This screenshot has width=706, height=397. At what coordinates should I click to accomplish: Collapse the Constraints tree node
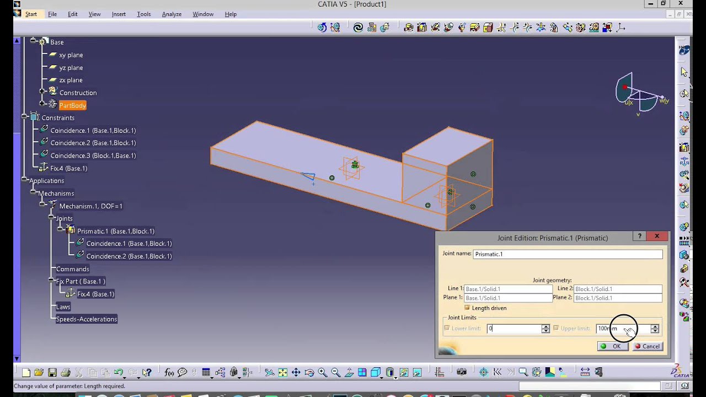tap(25, 116)
